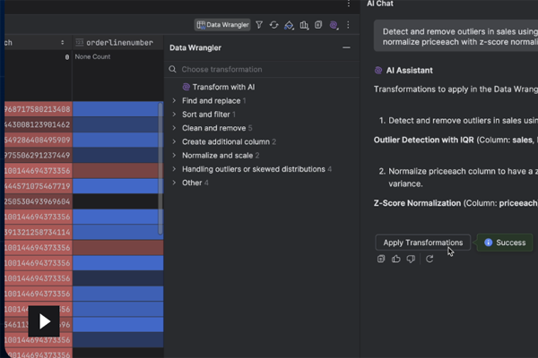Expand the Normalize and scale group

click(x=174, y=155)
